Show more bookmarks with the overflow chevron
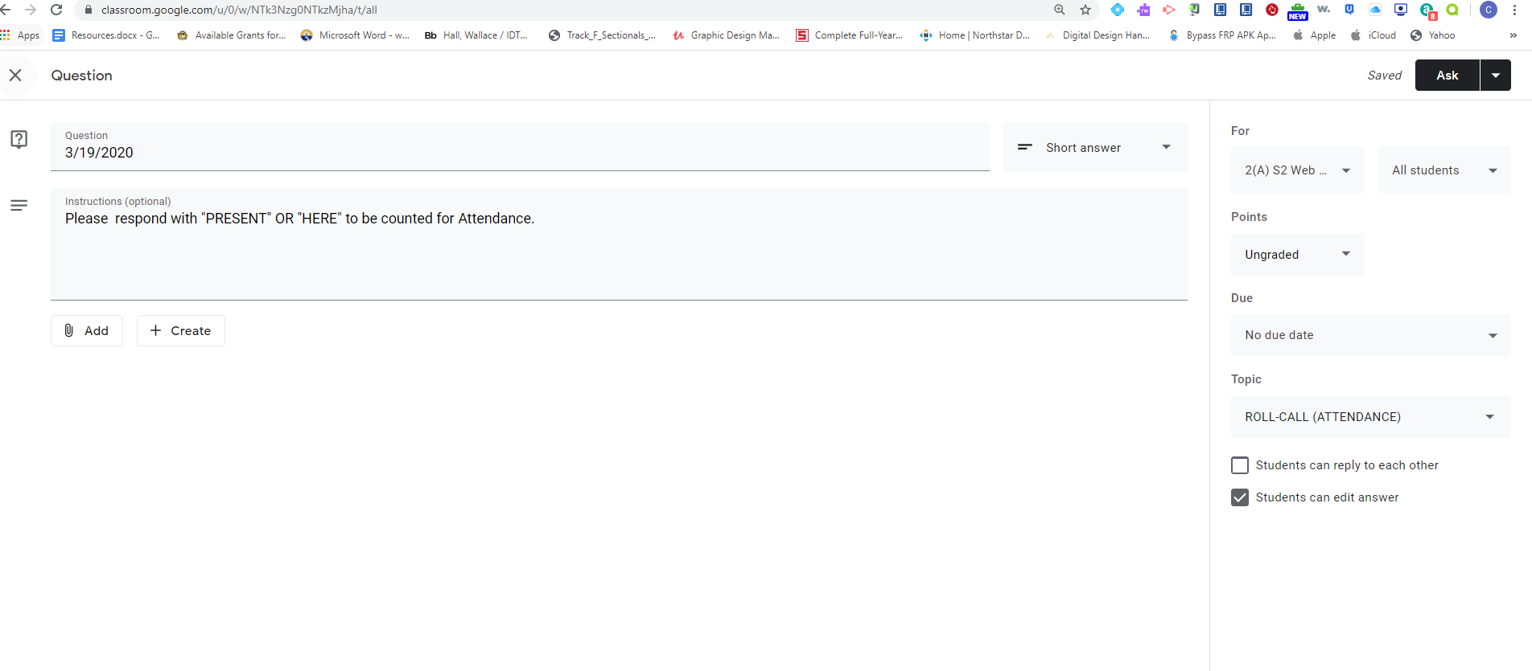The height and width of the screenshot is (671, 1532). click(1513, 35)
